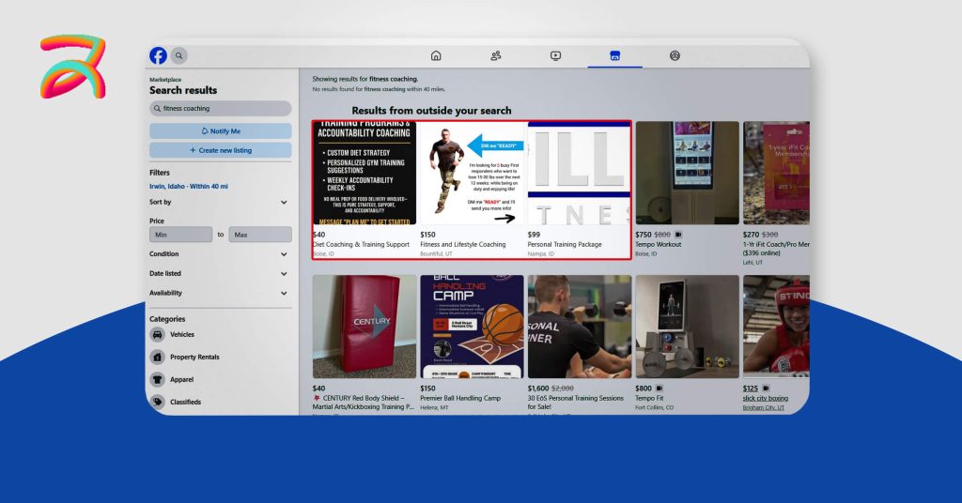
Task: Click 'Diet Coaching & Training Support' title
Action: pos(361,244)
